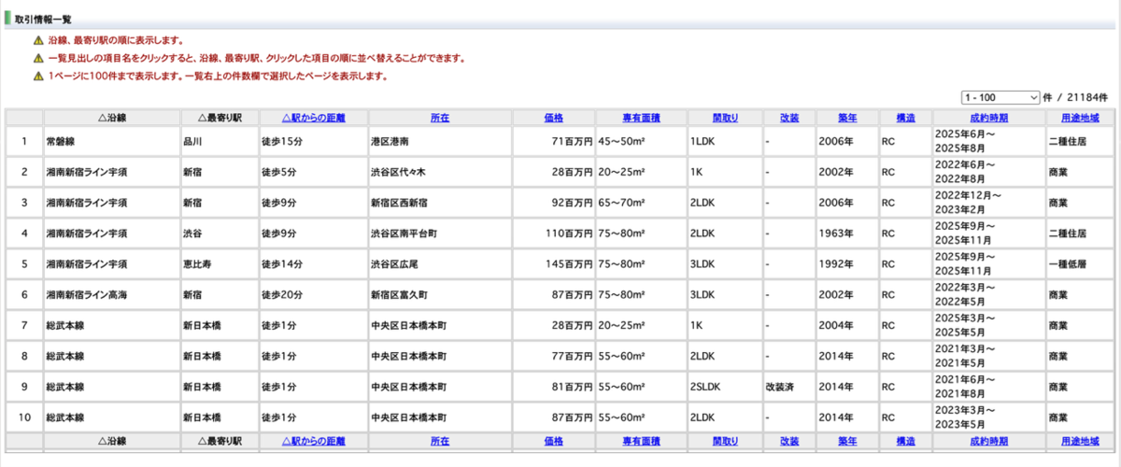
Task: Click 築年 link in the bottom footer row
Action: pyautogui.click(x=847, y=441)
